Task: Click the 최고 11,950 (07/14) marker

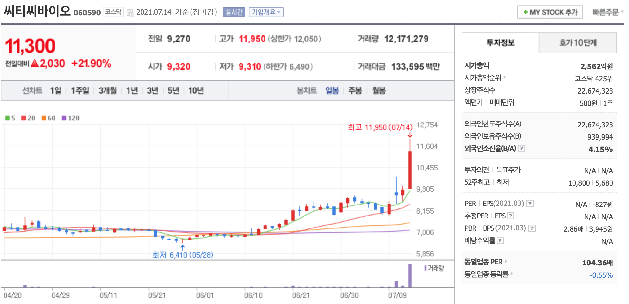Action: click(380, 127)
